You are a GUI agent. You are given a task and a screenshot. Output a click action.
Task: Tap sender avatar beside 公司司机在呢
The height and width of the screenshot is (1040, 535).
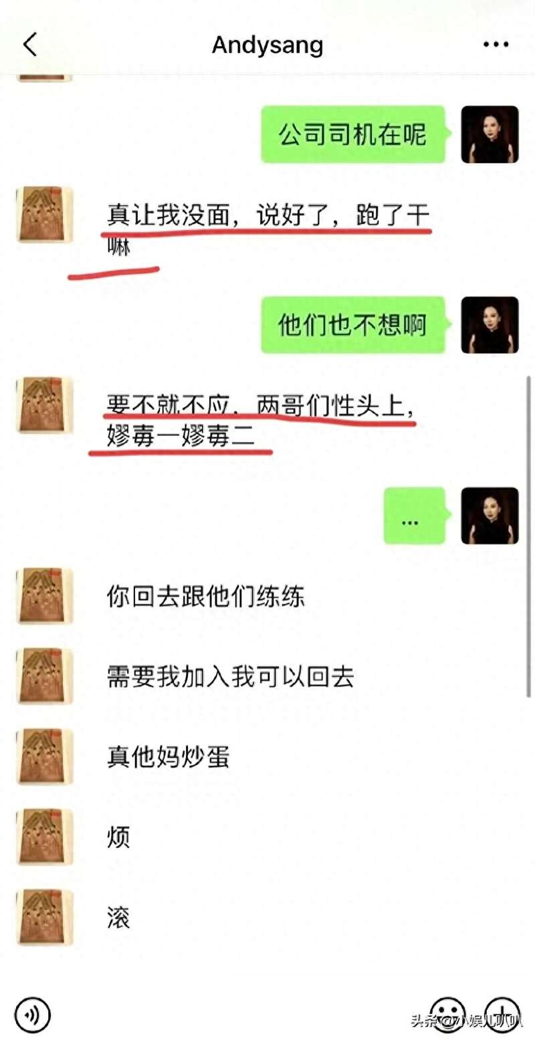tap(490, 134)
